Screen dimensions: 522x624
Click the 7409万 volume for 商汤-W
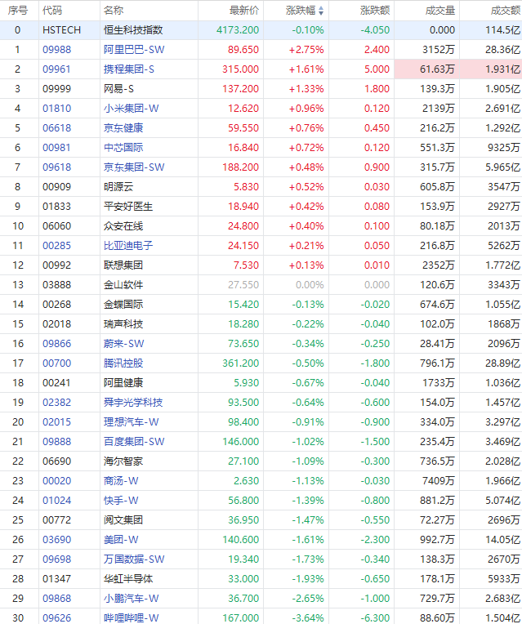point(439,480)
